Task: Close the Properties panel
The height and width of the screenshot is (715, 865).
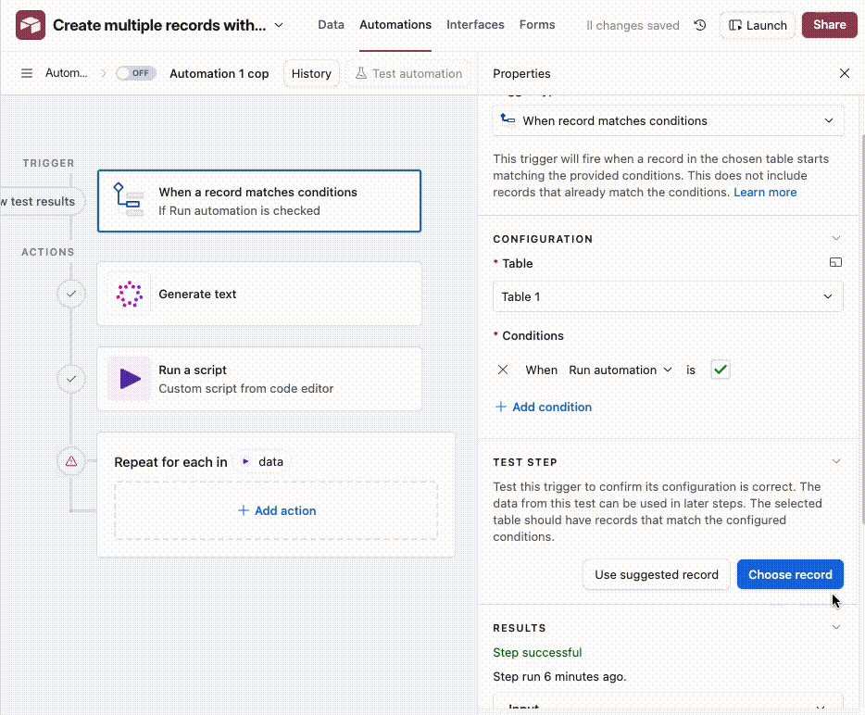Action: 844,73
